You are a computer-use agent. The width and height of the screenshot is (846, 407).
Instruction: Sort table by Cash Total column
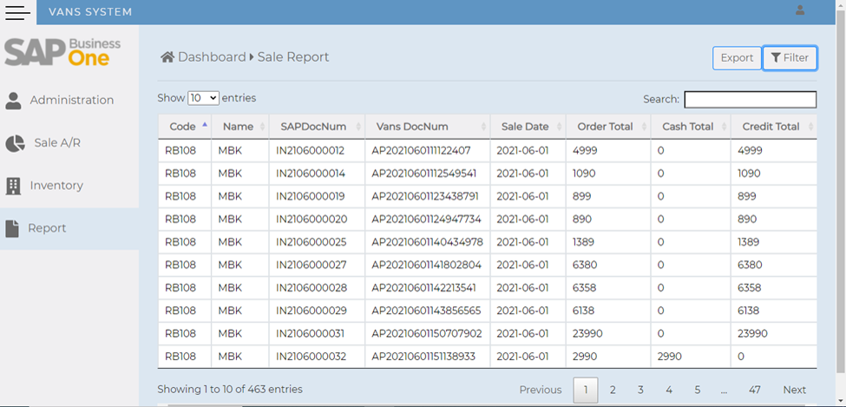[691, 127]
